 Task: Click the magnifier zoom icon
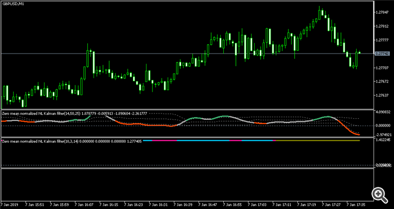tap(380, 195)
